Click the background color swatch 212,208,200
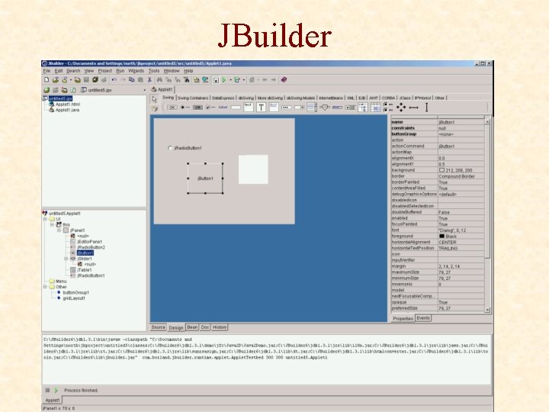The image size is (549, 412). [441, 170]
